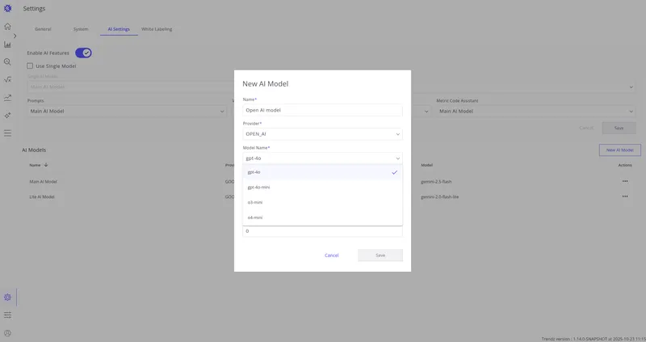Choose gpt-4o-mini from the model list
This screenshot has height=342, width=646.
coord(322,188)
